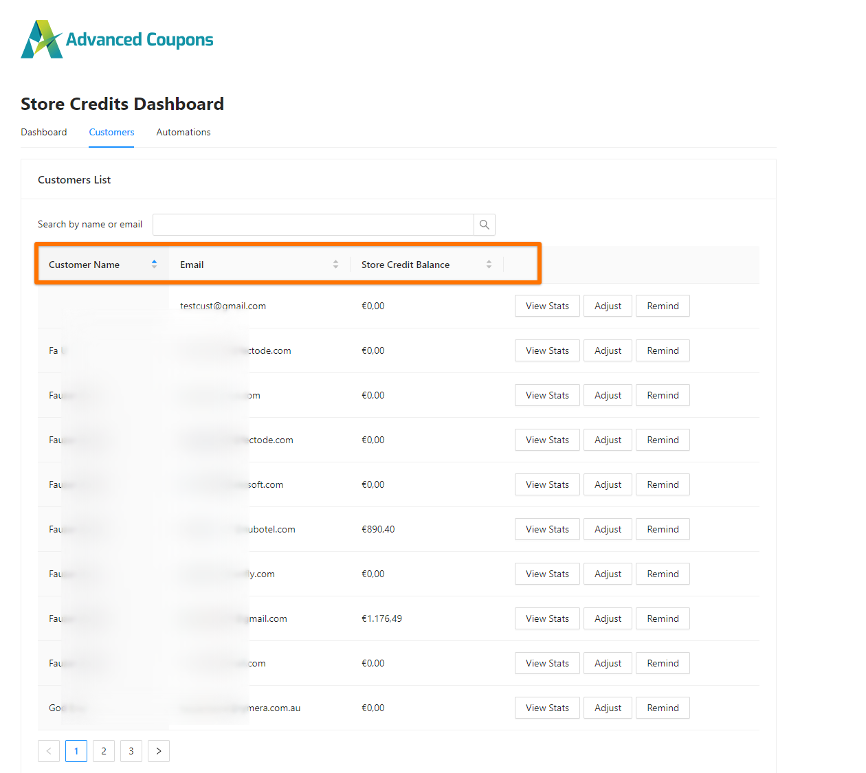Remind the customer with €890,40 balance
Screen dimensions: 866x773
tap(662, 529)
